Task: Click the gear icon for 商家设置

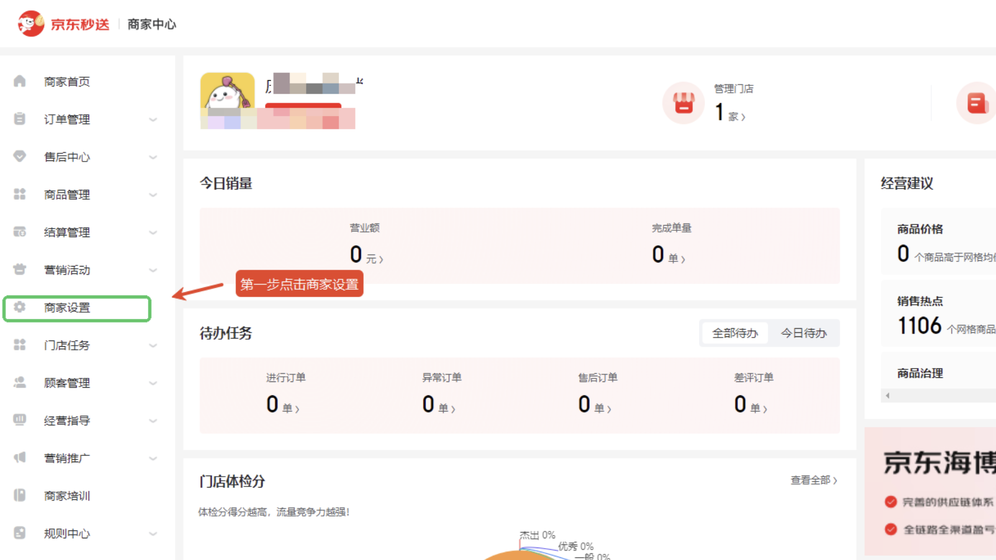Action: tap(20, 307)
